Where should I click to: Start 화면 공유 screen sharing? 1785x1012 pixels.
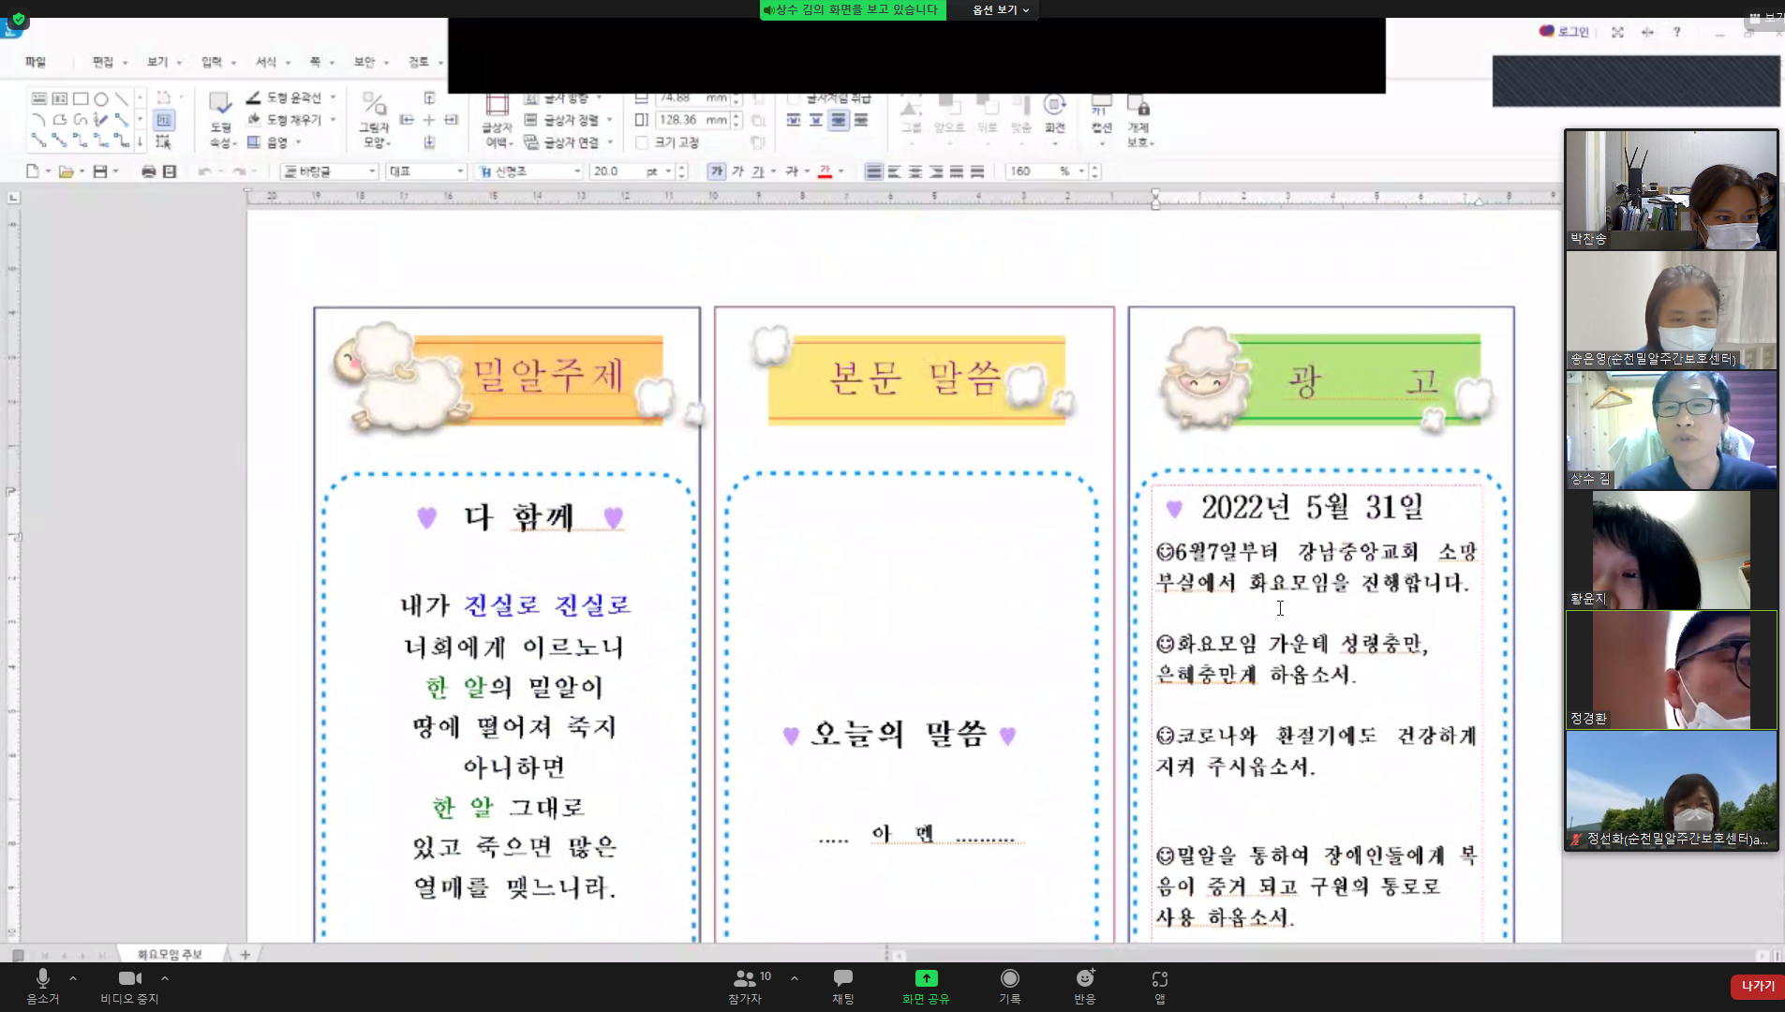pos(926,987)
